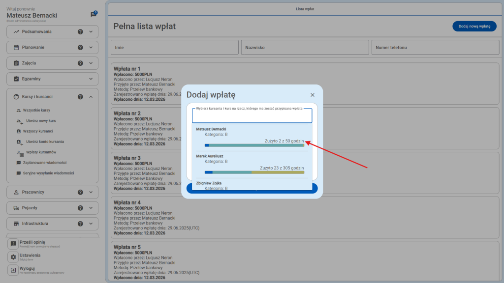Viewport: 504px width, 283px height.
Task: Click help icon next to Podsumowania
Action: click(80, 32)
